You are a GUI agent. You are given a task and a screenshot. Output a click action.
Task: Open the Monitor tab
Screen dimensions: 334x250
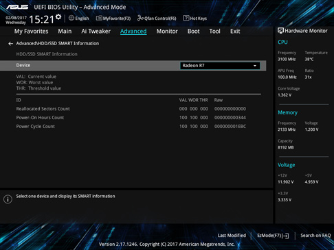tap(167, 32)
